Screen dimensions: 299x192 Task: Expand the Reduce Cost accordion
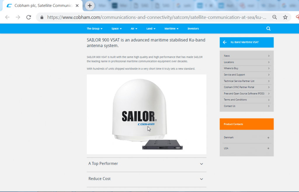[147, 179]
